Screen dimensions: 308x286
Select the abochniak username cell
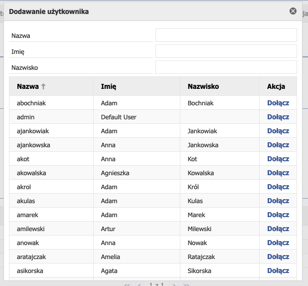(51, 103)
